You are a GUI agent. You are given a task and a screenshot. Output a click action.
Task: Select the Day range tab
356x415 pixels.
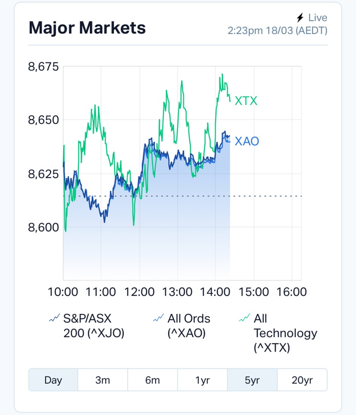pyautogui.click(x=53, y=380)
